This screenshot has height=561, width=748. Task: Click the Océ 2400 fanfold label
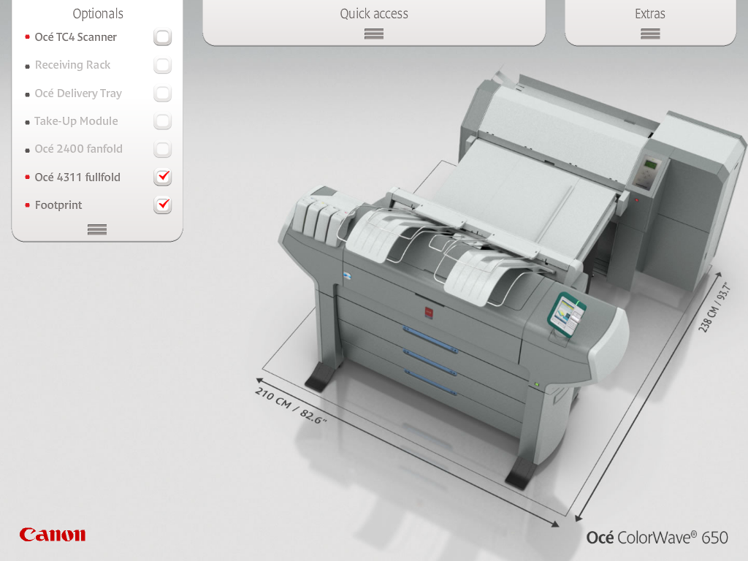click(79, 149)
